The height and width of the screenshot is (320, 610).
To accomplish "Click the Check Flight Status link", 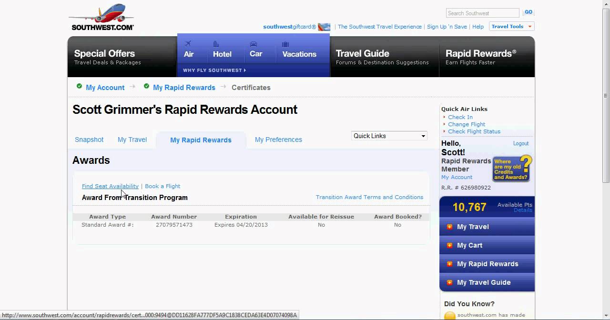I will pyautogui.click(x=474, y=131).
